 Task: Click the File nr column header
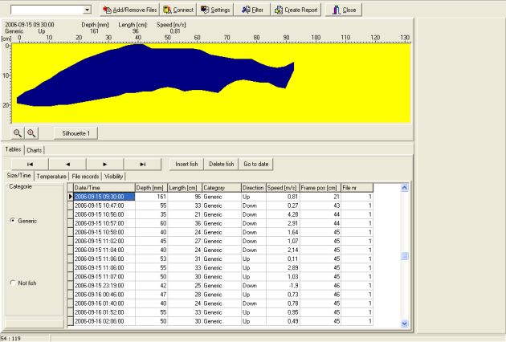[x=357, y=187]
